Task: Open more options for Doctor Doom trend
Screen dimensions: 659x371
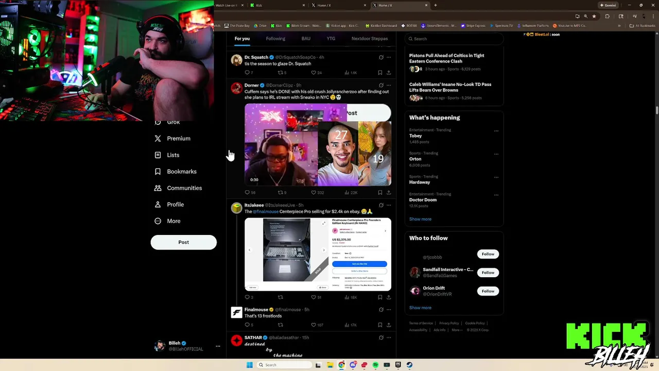Action: click(x=496, y=195)
